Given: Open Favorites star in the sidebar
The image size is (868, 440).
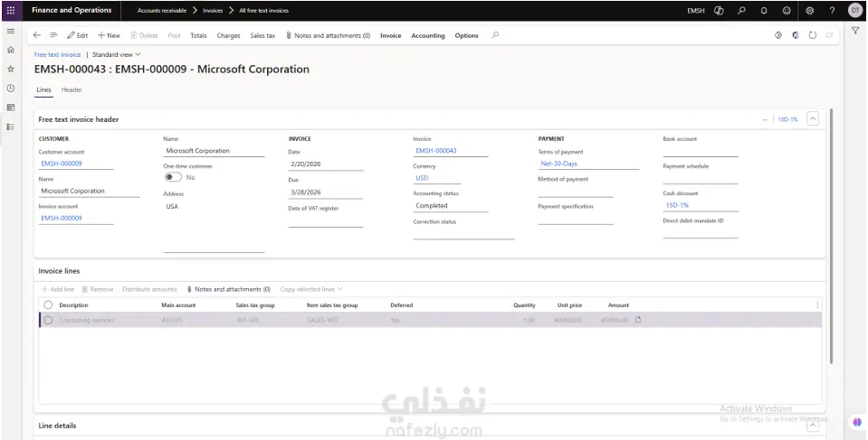Looking at the screenshot, I should (11, 69).
